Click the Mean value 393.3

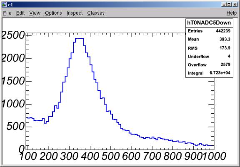tap(225, 39)
